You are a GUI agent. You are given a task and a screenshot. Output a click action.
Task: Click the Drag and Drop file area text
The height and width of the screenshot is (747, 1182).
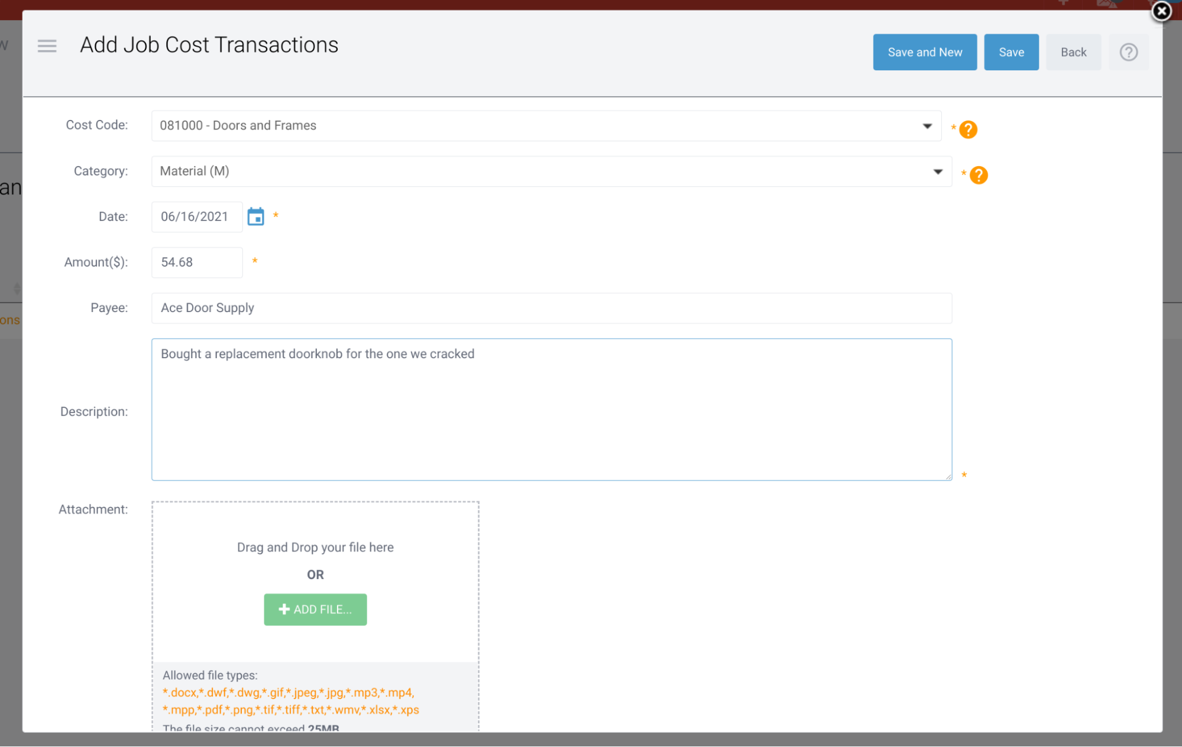pos(315,547)
